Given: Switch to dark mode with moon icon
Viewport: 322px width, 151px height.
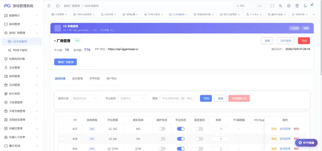Looking at the screenshot, I should [305, 6].
